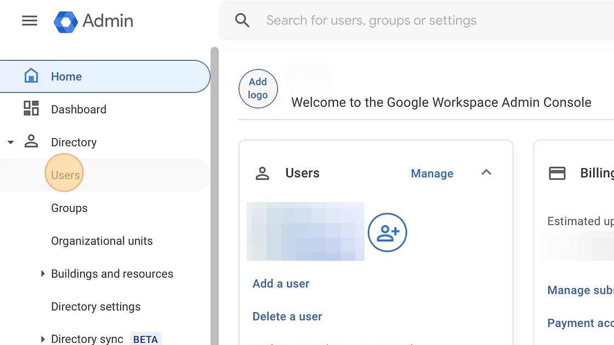
Task: Click the Google Admin logo
Action: [93, 21]
